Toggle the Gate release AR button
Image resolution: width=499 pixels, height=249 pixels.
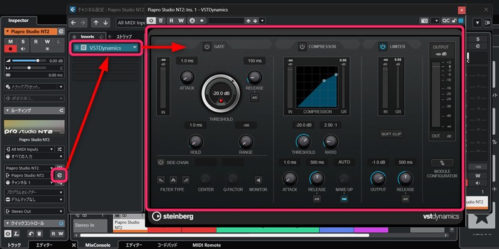pos(254,98)
